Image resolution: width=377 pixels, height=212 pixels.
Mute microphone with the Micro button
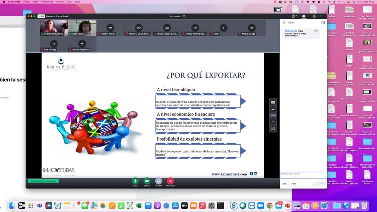click(x=135, y=181)
